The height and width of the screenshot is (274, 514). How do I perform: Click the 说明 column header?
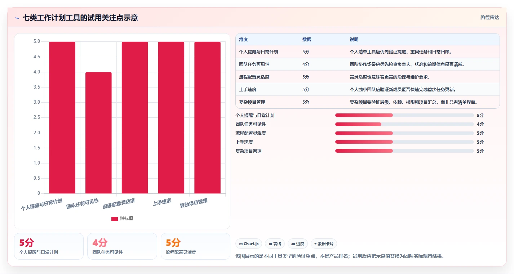[x=354, y=40]
